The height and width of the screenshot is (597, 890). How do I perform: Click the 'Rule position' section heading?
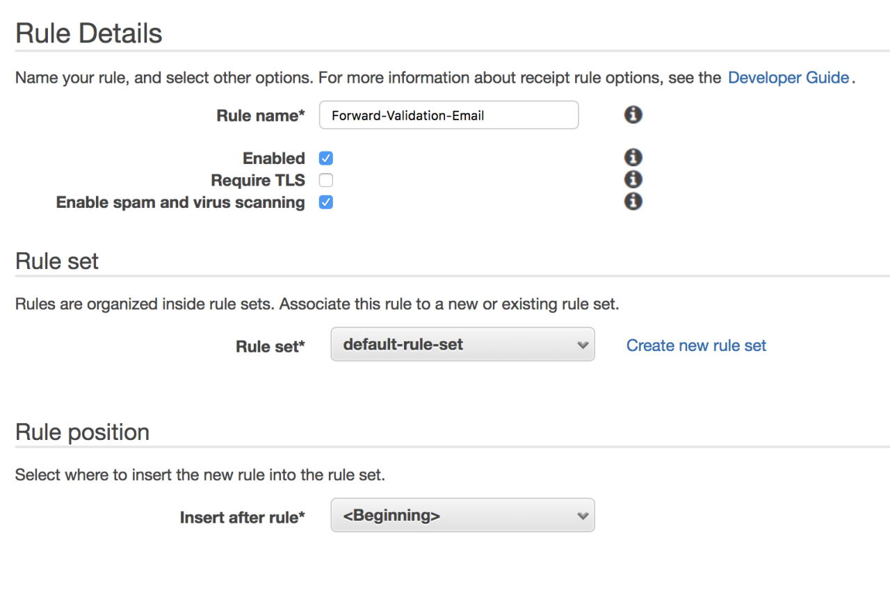(x=82, y=432)
